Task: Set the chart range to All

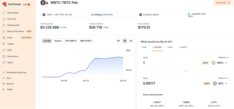Action: tap(131, 41)
